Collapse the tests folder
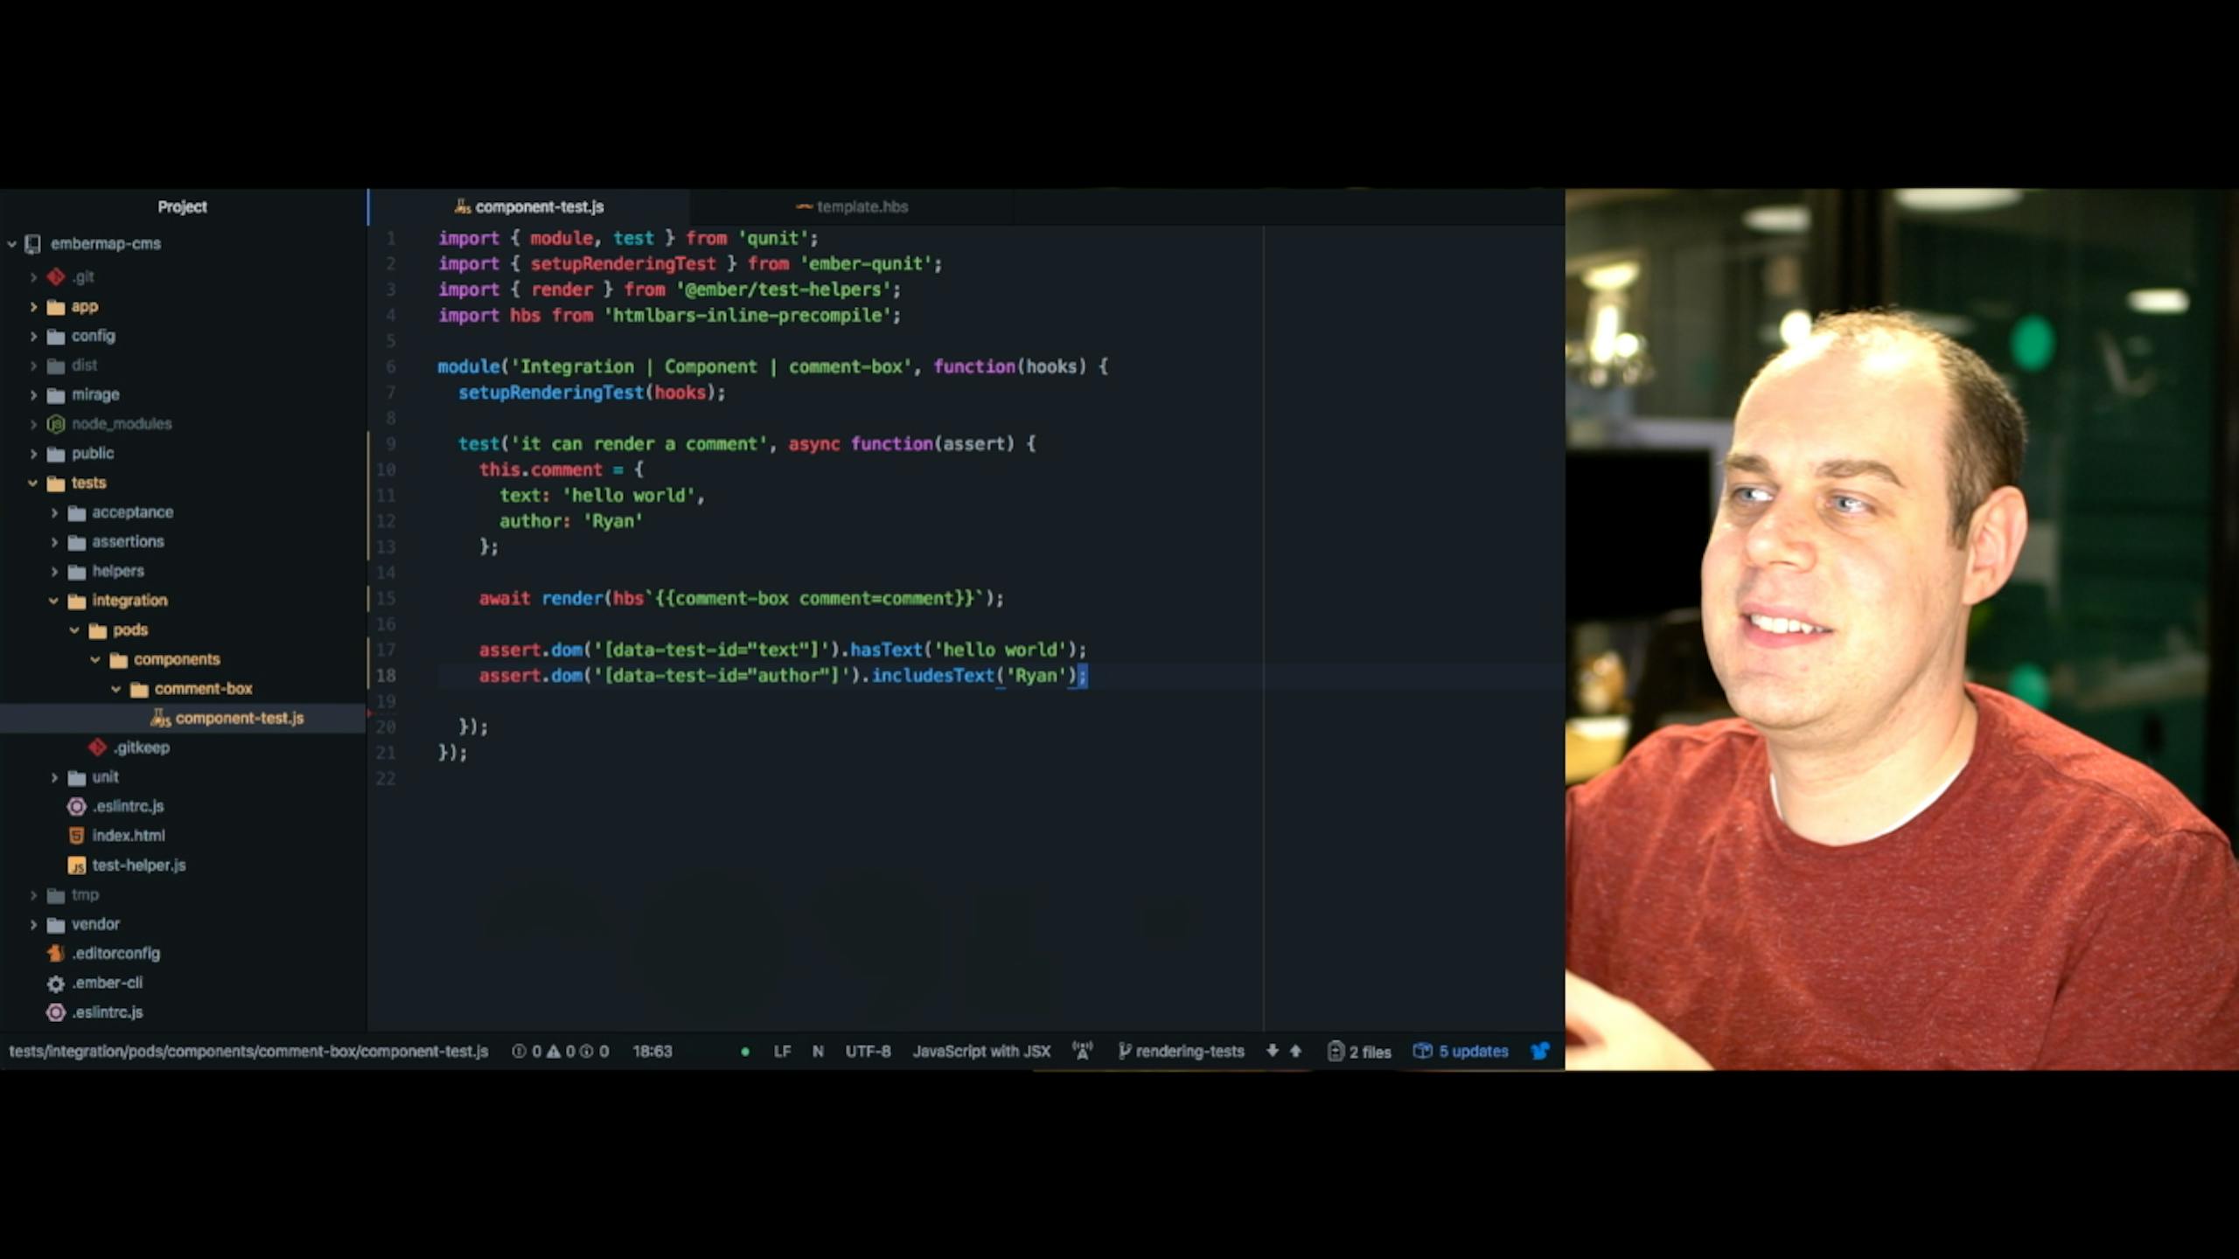2239x1259 pixels. coord(33,483)
